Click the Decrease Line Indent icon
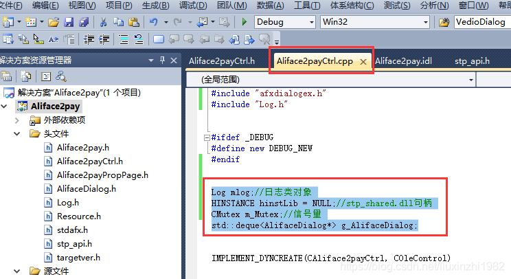 [89, 40]
